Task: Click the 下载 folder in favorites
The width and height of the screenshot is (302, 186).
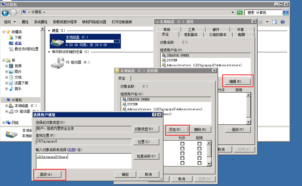Action: click(x=18, y=37)
